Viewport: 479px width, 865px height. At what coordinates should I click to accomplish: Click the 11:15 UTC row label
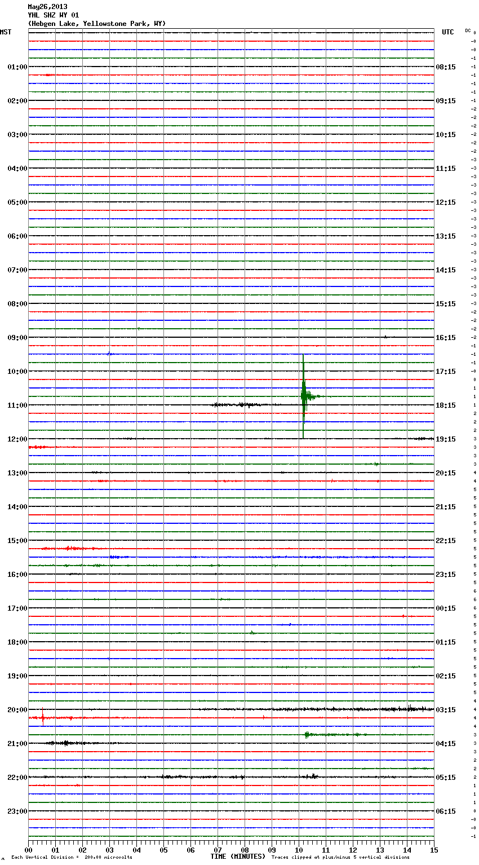coord(446,169)
